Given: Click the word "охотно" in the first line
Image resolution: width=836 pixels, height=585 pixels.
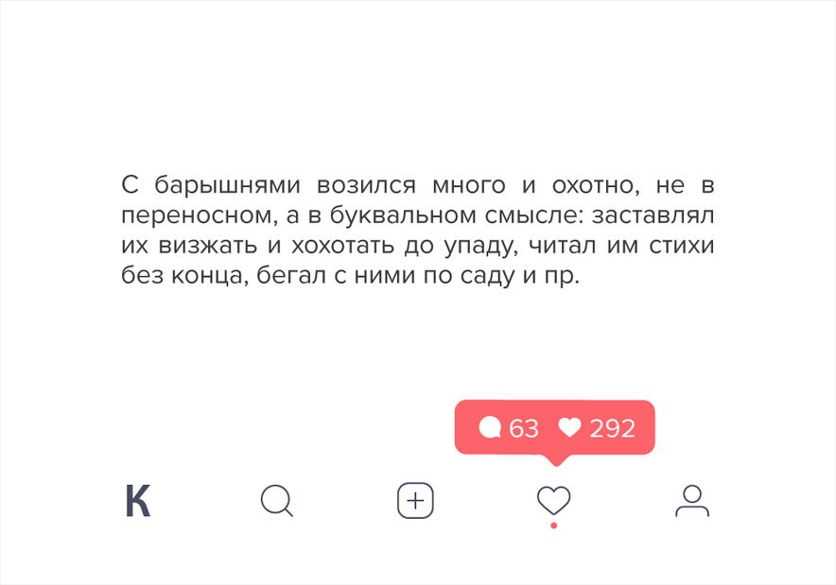Looking at the screenshot, I should (592, 186).
